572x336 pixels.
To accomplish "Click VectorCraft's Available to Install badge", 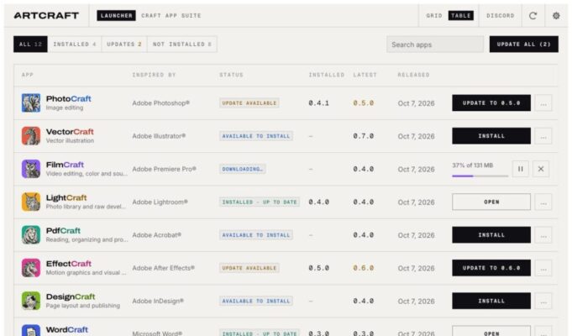I will coord(256,136).
